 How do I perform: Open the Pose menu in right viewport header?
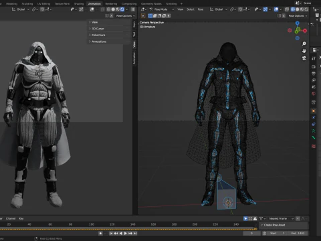tap(201, 9)
